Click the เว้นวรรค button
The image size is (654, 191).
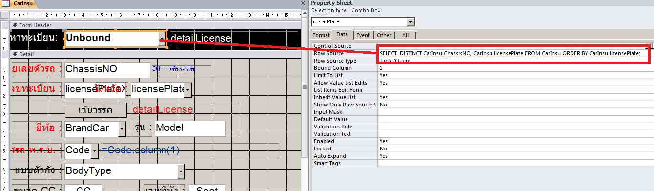96,110
